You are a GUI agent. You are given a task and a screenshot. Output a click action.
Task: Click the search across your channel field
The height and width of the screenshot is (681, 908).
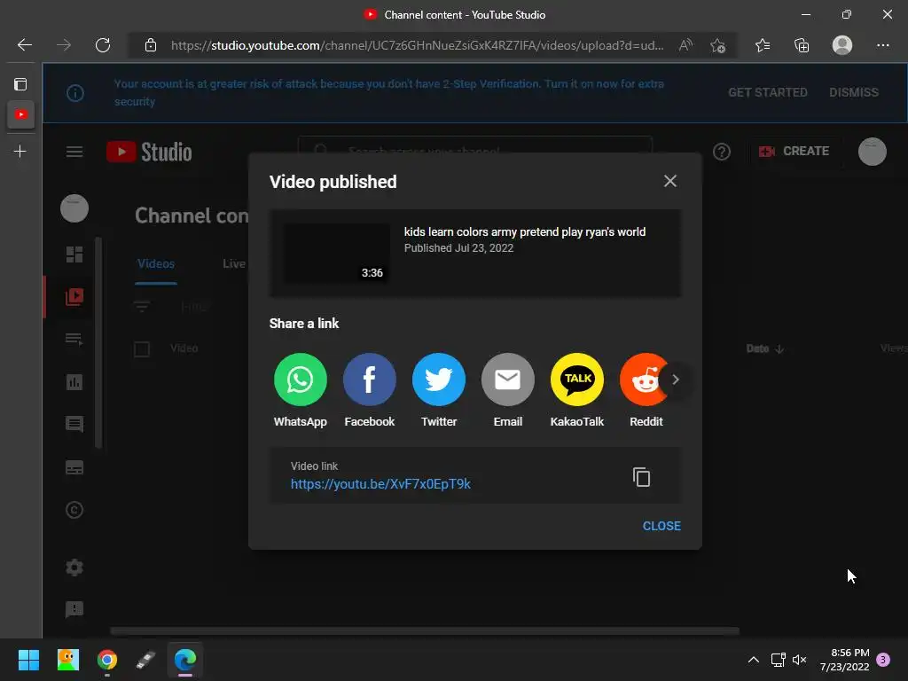(x=475, y=151)
